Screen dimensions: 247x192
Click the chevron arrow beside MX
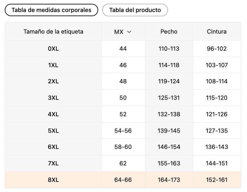(129, 32)
